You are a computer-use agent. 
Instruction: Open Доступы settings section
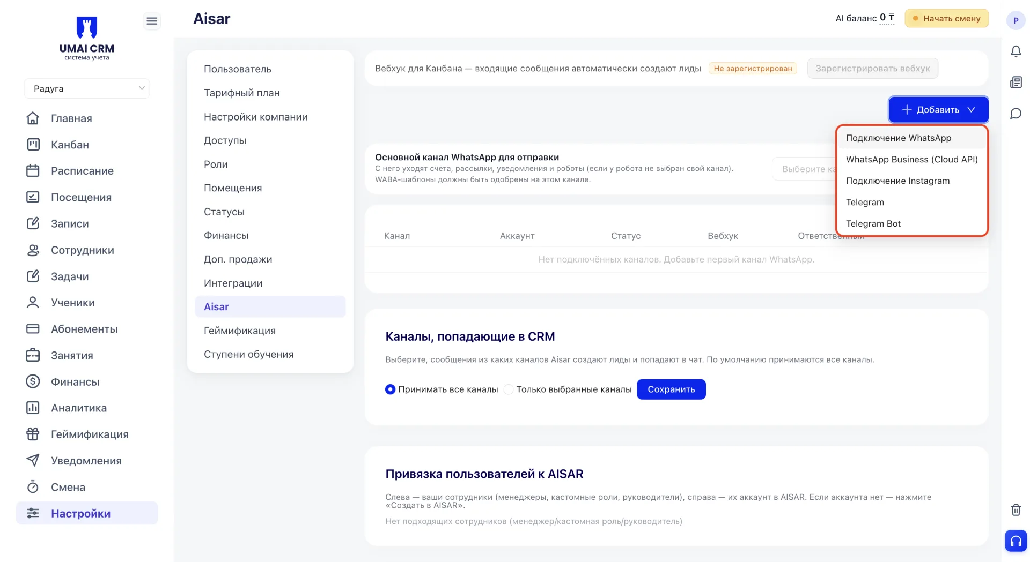tap(270, 140)
